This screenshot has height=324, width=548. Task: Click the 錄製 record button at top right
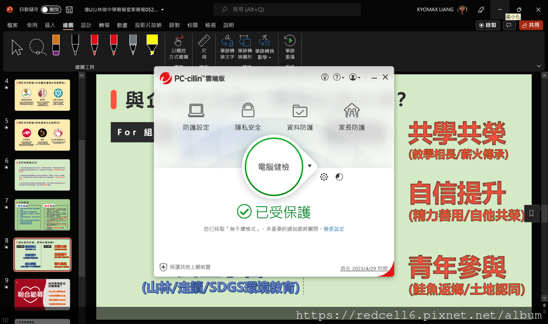[x=488, y=25]
